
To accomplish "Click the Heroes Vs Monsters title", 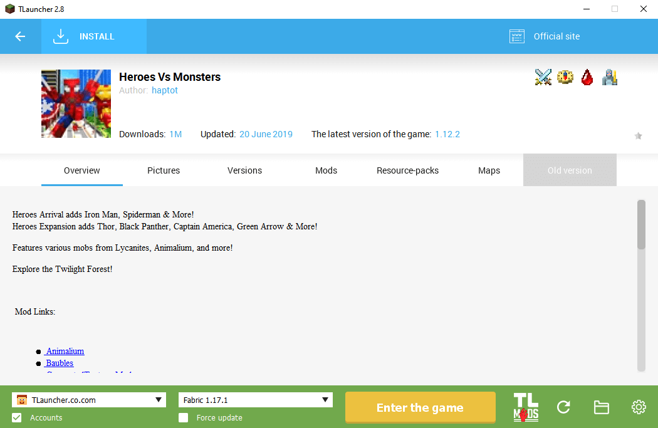I will [x=170, y=77].
